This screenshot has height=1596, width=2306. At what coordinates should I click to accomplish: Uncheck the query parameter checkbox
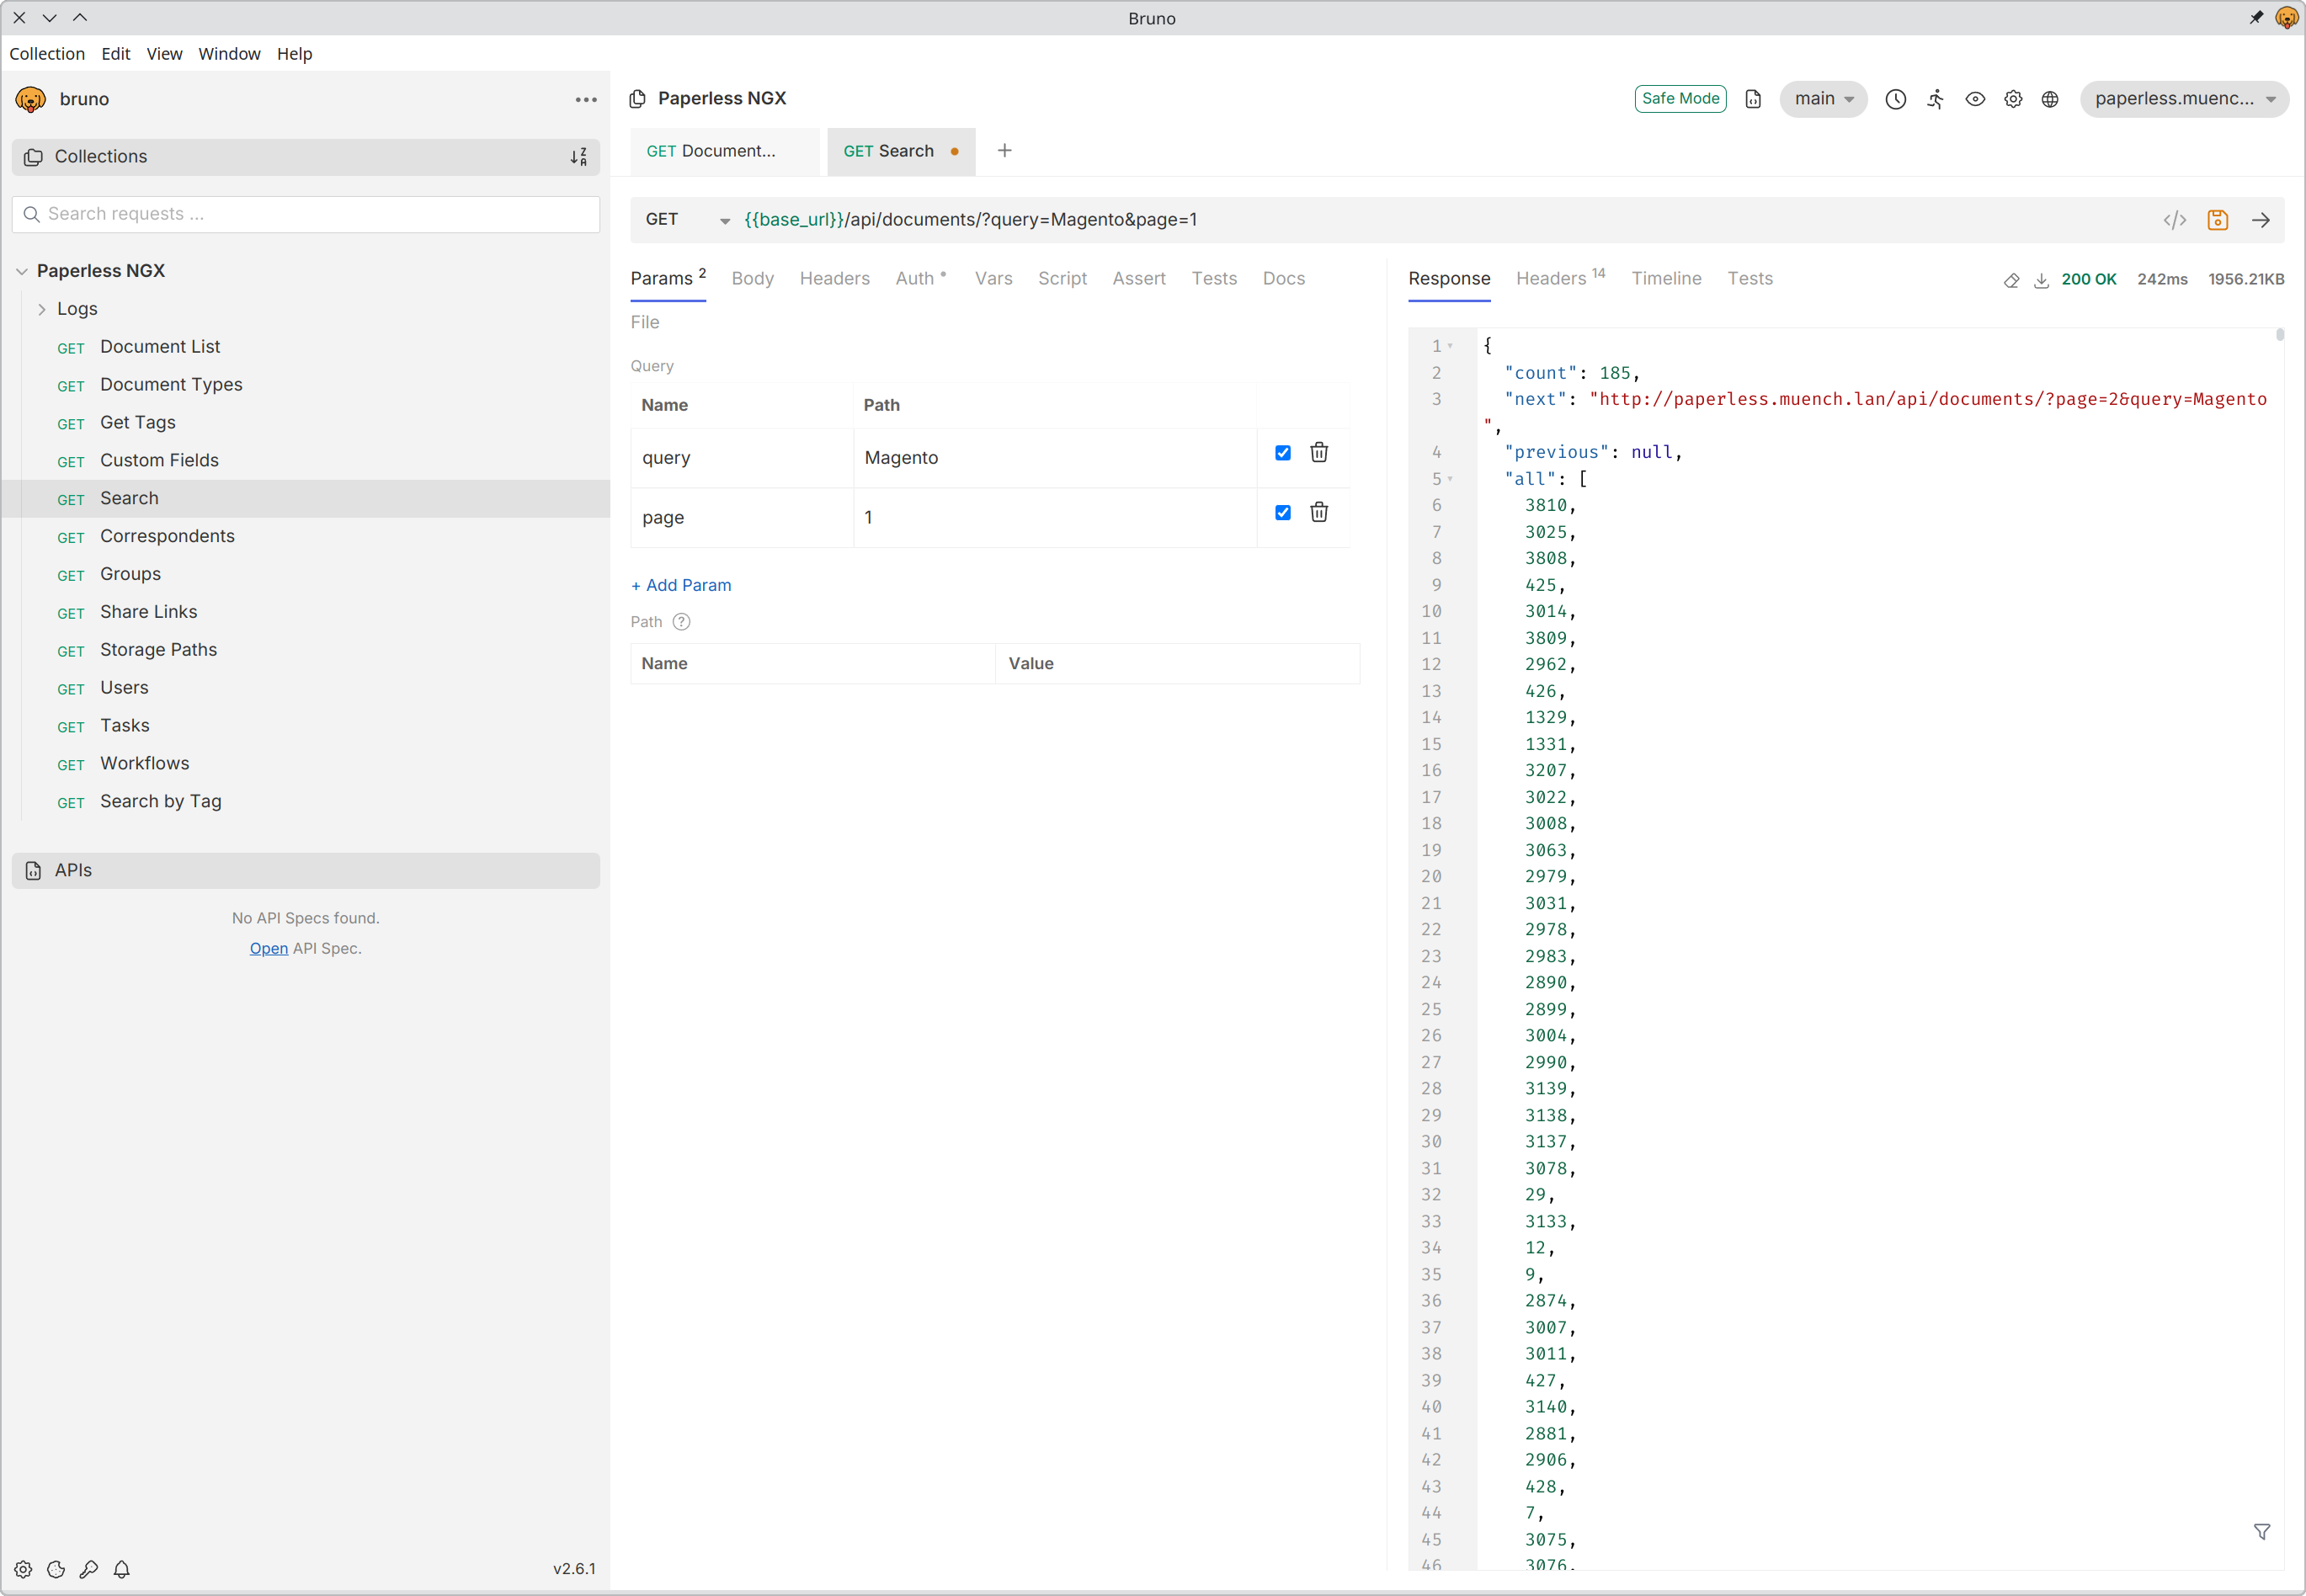[x=1283, y=453]
